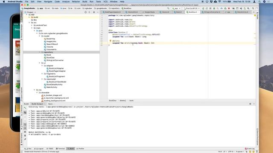Collapse the src folder arrow
This screenshot has height=153, width=273.
click(x=29, y=23)
